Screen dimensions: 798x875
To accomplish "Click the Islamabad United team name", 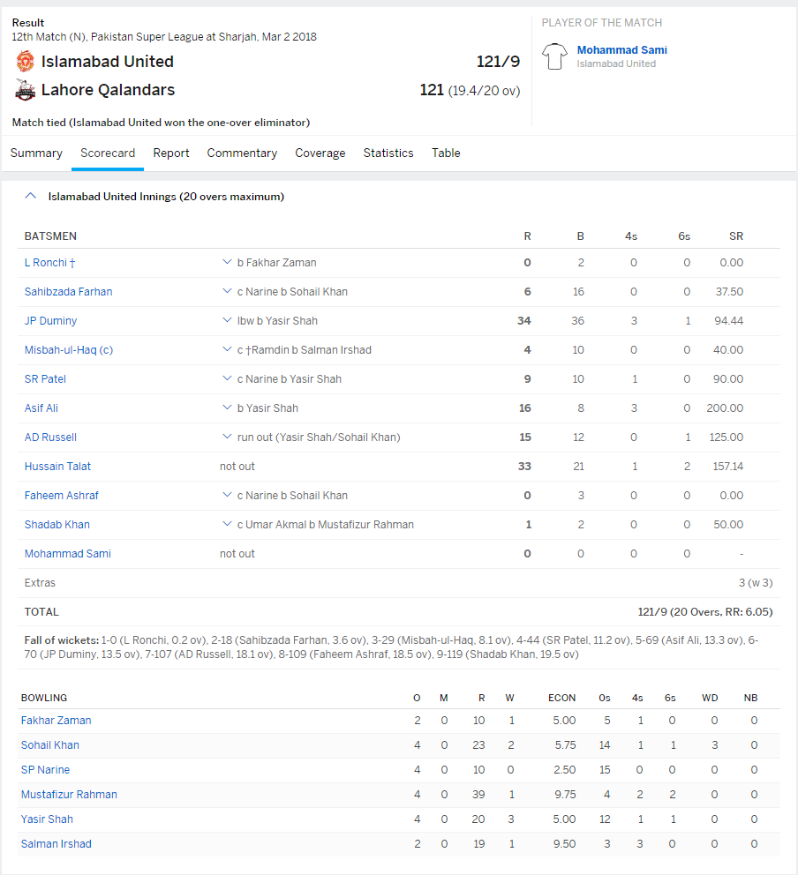I will click(x=107, y=62).
